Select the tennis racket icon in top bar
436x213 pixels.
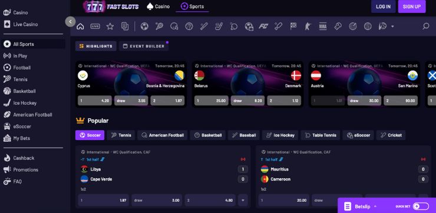point(159,26)
